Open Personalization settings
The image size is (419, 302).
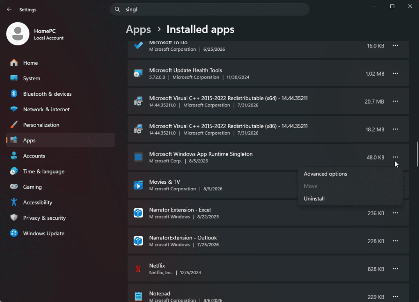pyautogui.click(x=61, y=125)
